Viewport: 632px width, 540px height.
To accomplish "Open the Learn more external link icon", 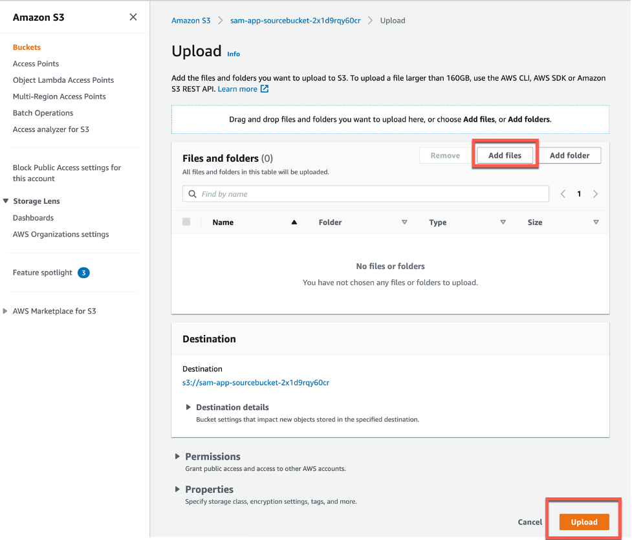I will (x=265, y=89).
